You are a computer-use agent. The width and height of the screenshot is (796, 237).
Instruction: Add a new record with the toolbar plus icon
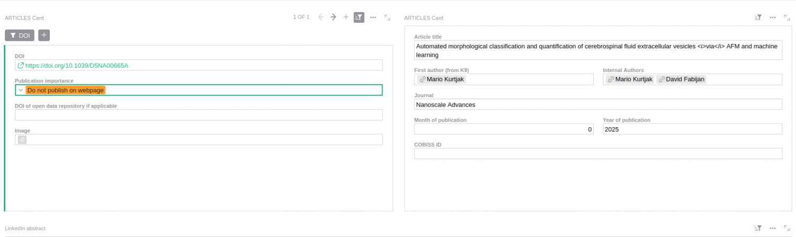point(346,17)
